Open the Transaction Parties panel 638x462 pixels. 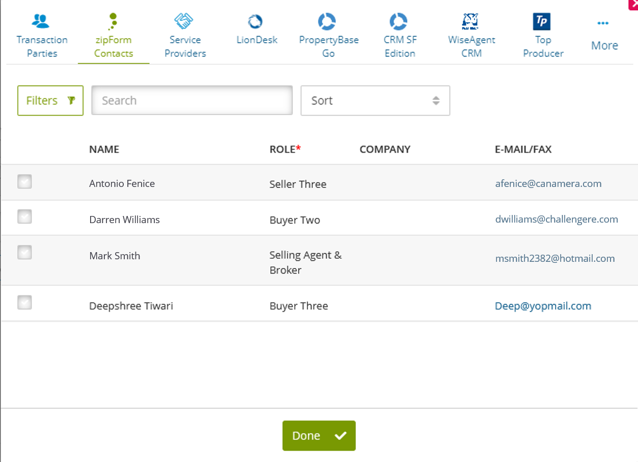[x=42, y=33]
